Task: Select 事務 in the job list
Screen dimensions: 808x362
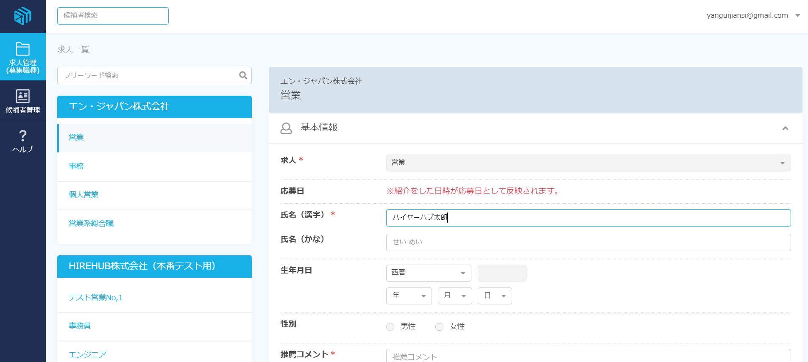Action: 76,166
